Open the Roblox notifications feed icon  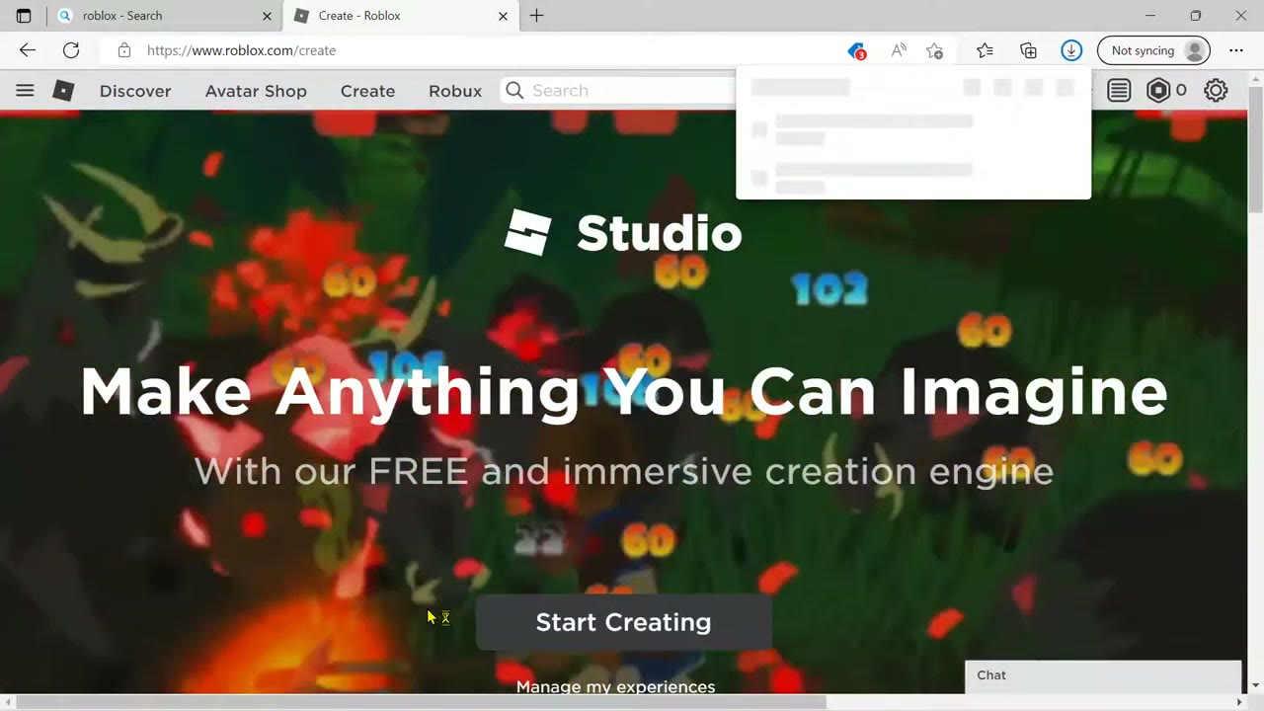pyautogui.click(x=1119, y=91)
